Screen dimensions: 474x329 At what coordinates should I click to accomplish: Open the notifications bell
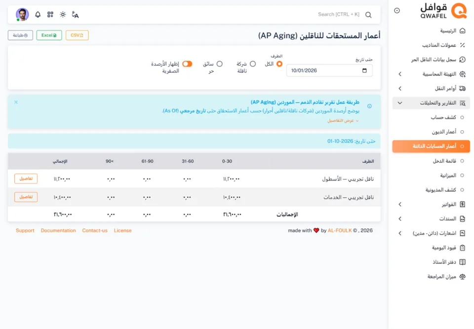click(x=38, y=14)
